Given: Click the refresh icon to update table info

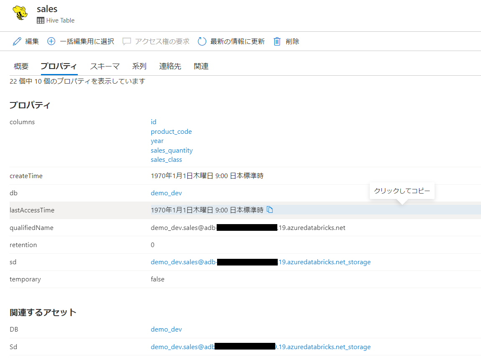Looking at the screenshot, I should click(202, 41).
